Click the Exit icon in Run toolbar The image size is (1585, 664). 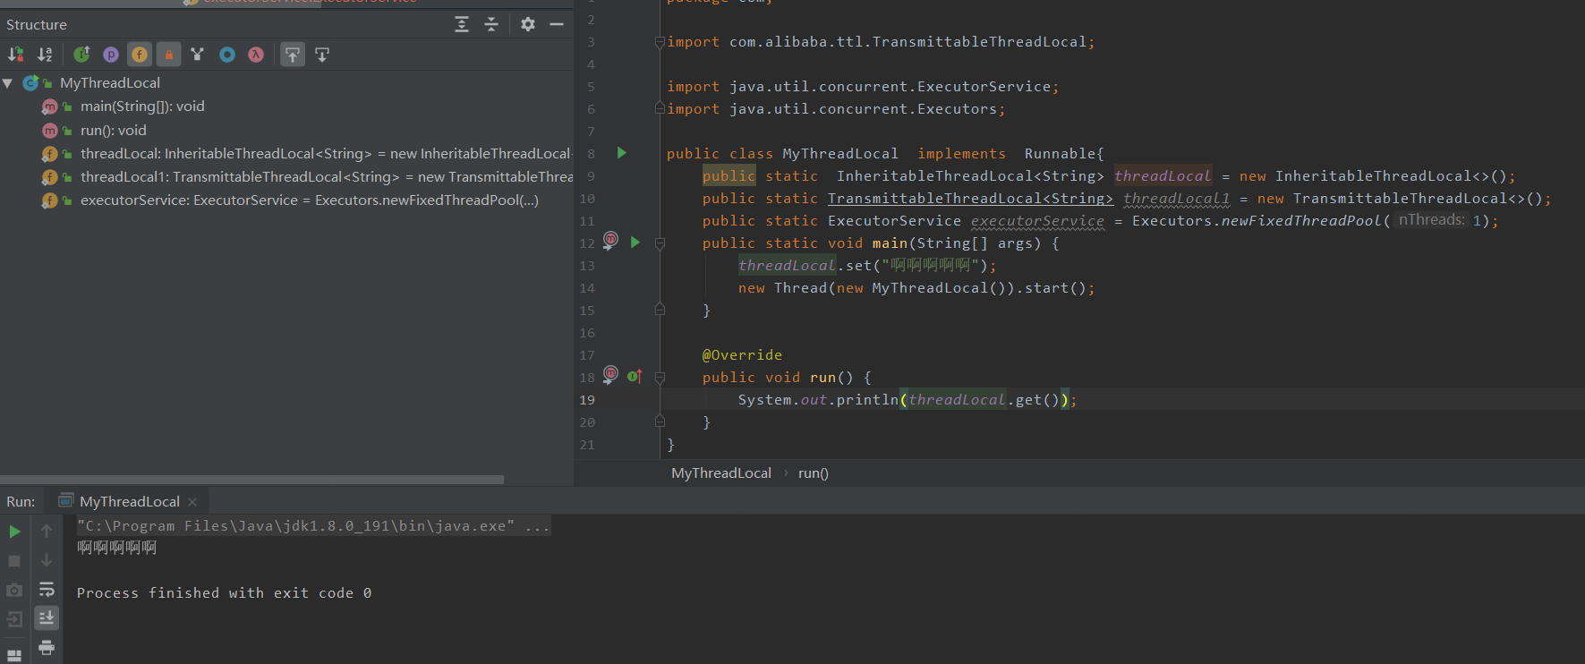pos(14,619)
